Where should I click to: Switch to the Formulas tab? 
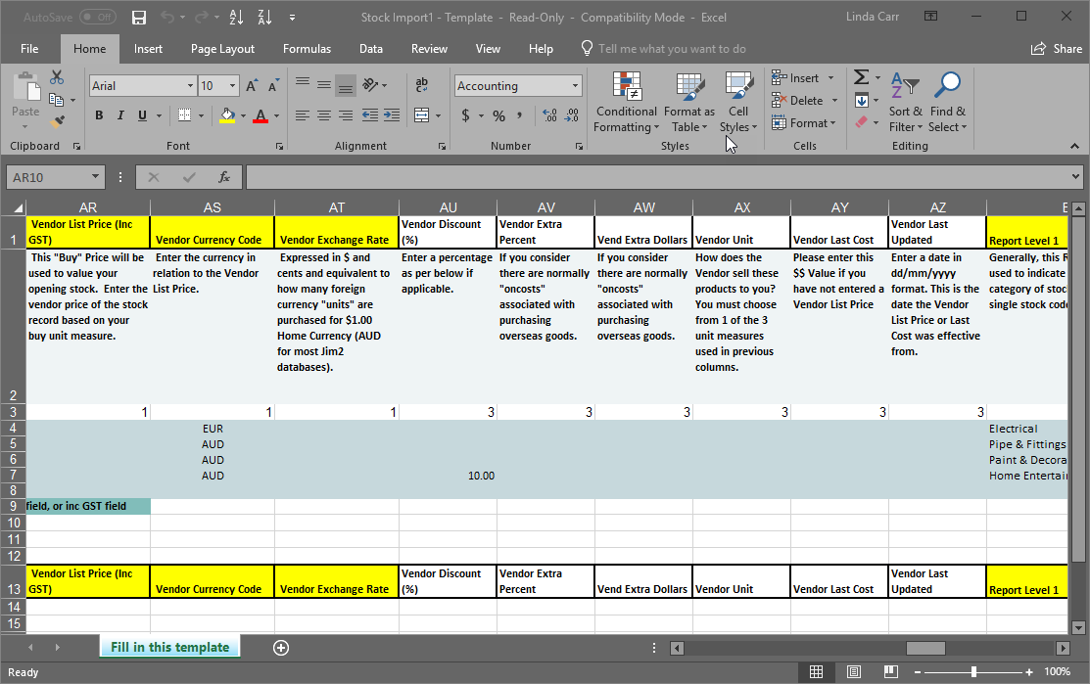click(307, 49)
